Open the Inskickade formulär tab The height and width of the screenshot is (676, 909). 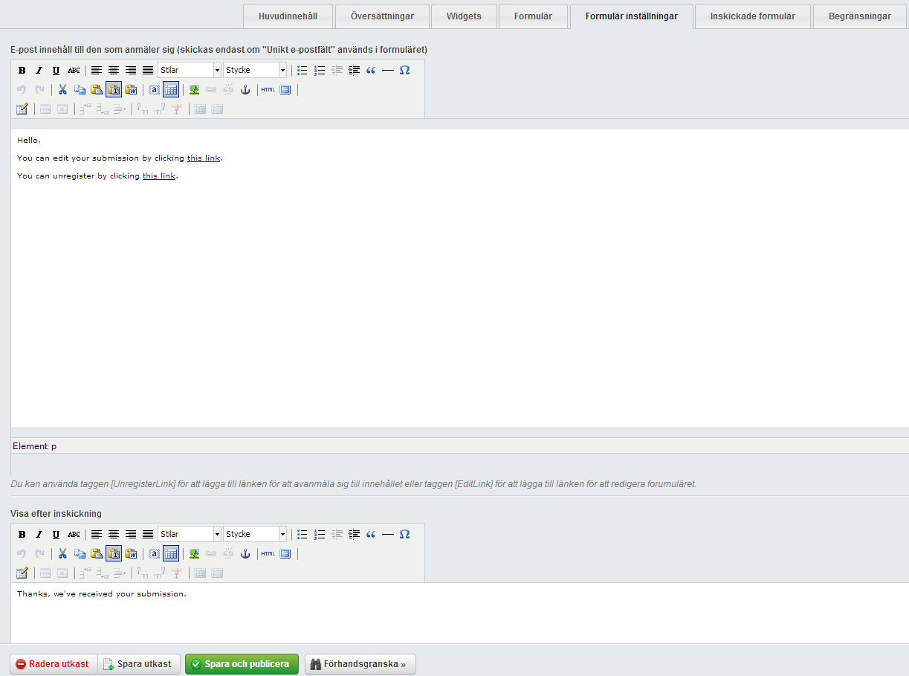[x=752, y=16]
